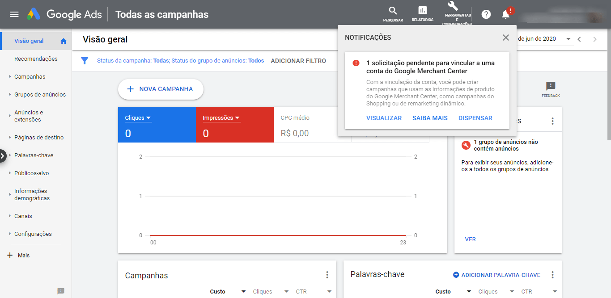Open the Impressões metric dropdown

[221, 118]
